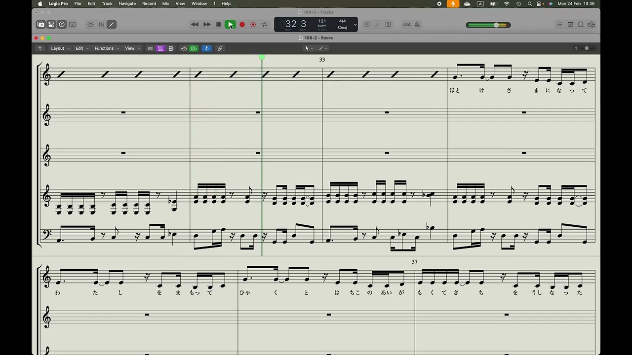Stop playback
The height and width of the screenshot is (355, 632).
tap(219, 24)
